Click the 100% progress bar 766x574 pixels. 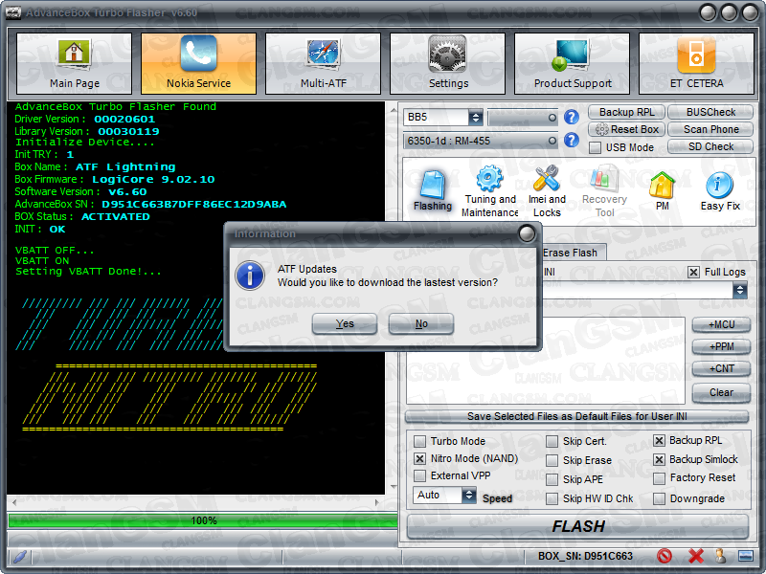coord(203,520)
